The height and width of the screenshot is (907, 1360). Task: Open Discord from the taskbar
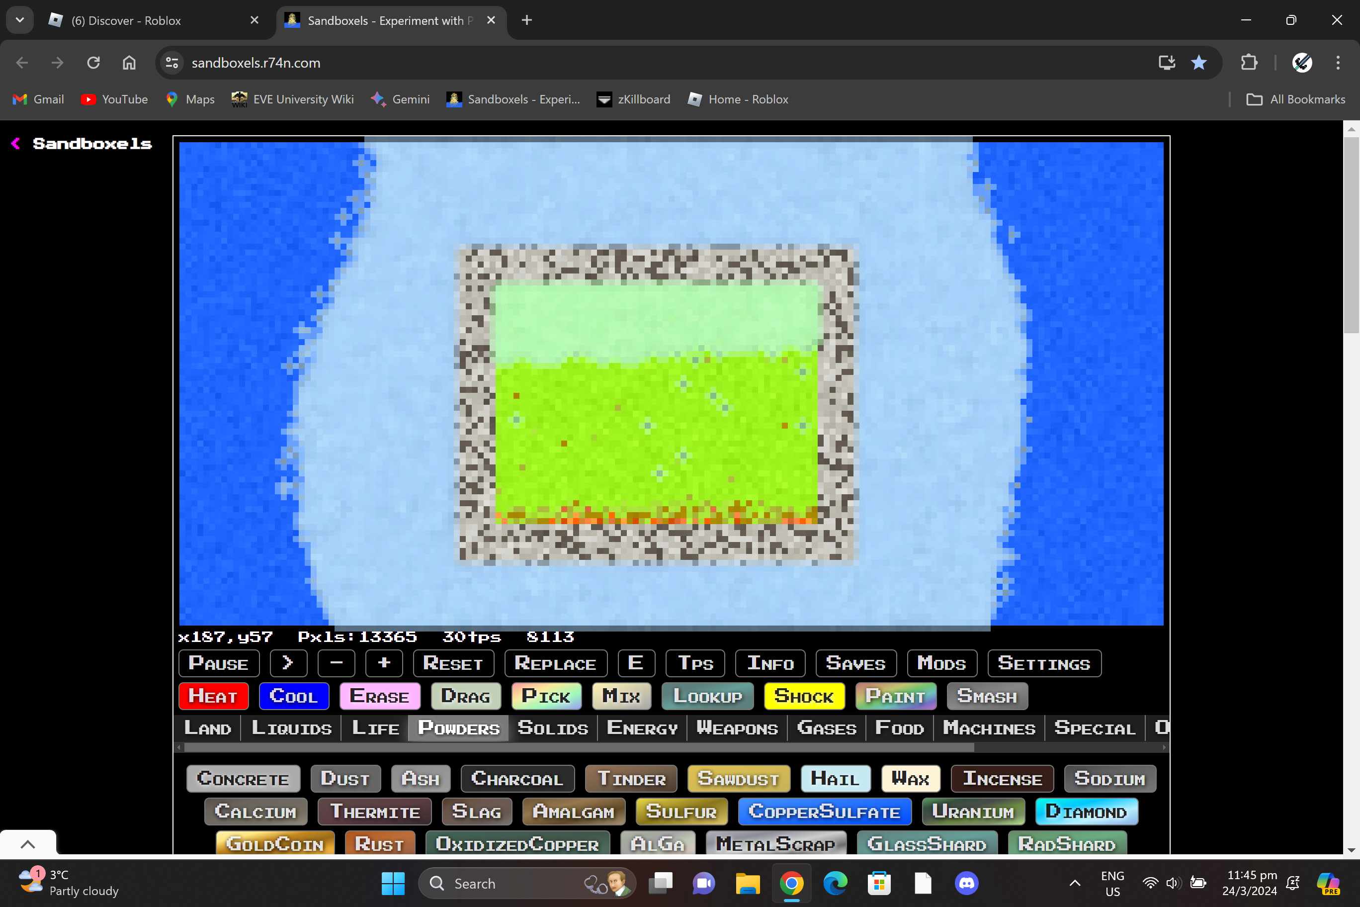point(967,883)
